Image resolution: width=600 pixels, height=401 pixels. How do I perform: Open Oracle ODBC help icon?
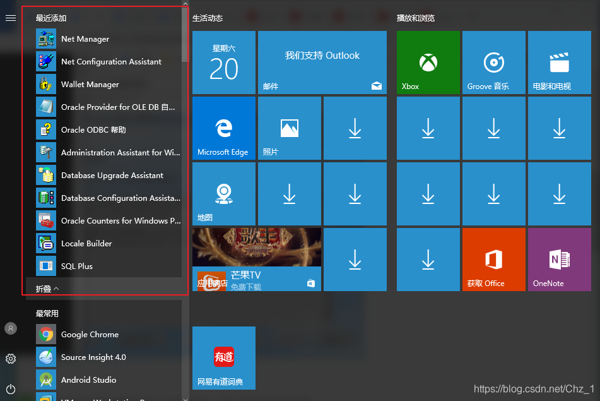pyautogui.click(x=46, y=130)
